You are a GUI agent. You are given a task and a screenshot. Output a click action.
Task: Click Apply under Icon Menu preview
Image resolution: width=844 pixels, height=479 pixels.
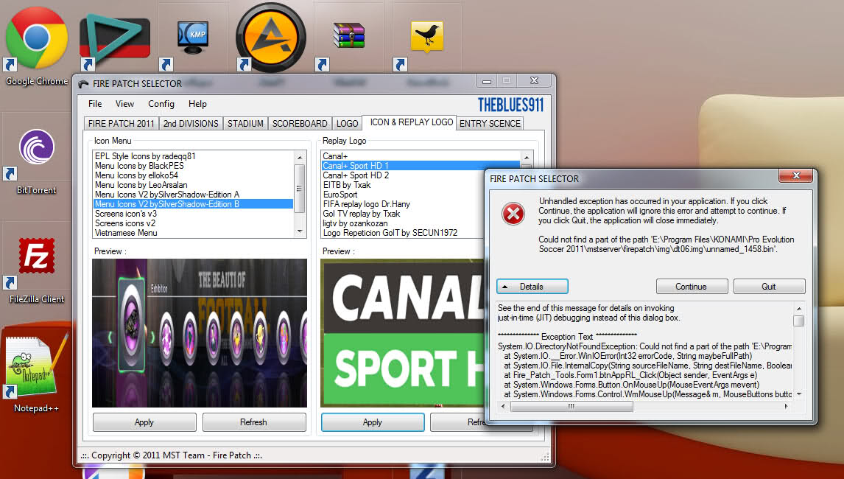pos(144,422)
